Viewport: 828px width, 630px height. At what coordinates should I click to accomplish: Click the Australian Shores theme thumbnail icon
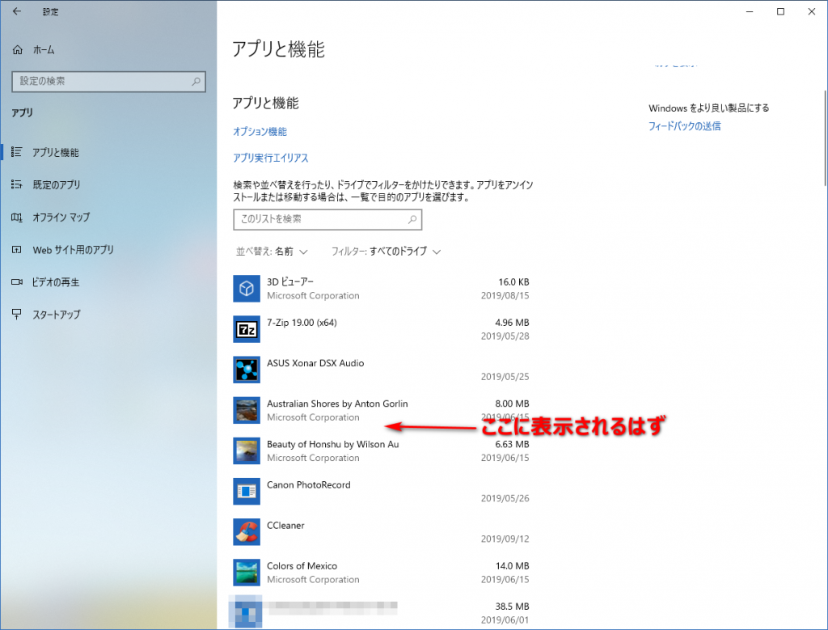246,410
